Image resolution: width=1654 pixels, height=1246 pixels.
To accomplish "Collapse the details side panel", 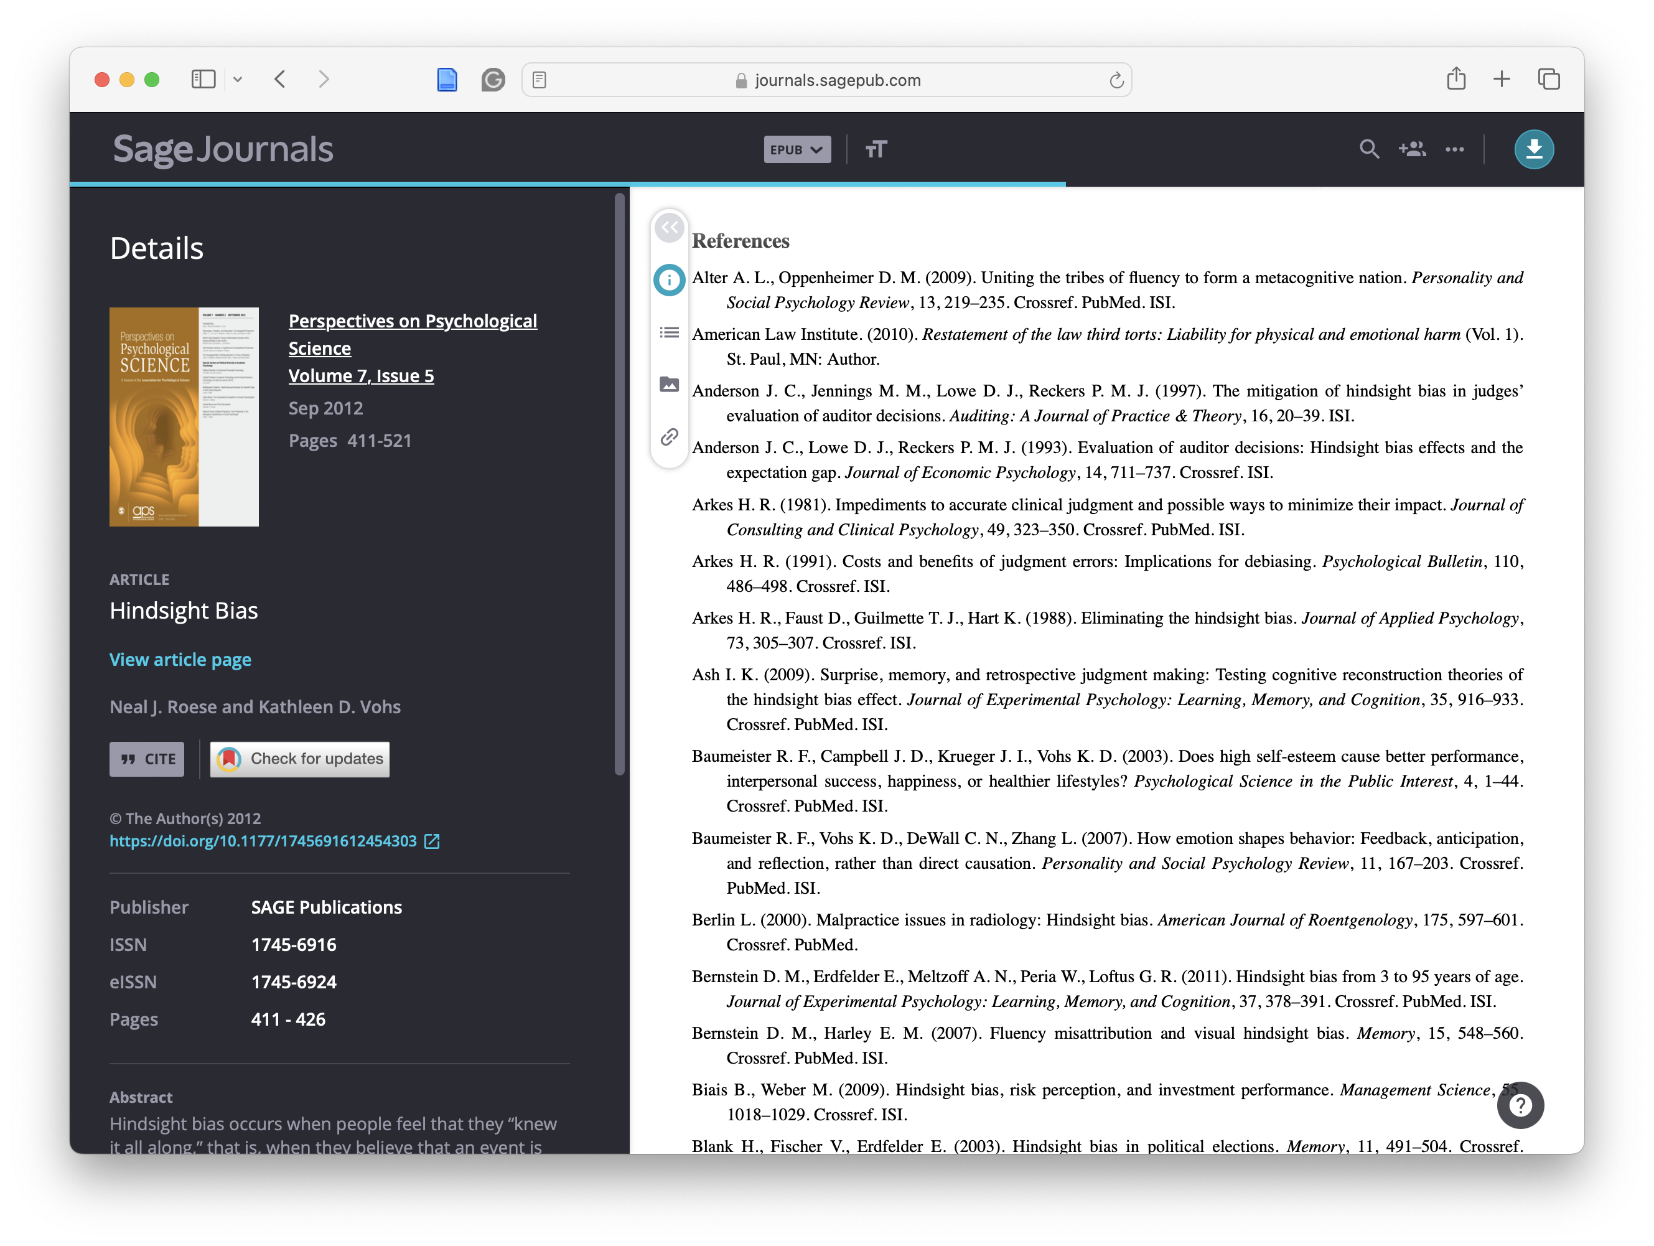I will (x=669, y=227).
